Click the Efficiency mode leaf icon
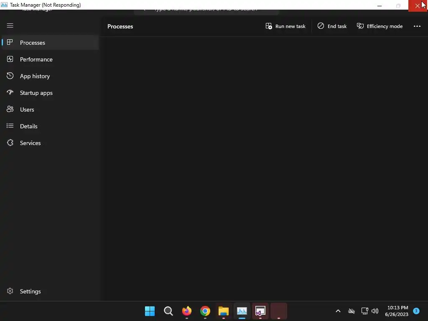The image size is (428, 321). pos(360,26)
